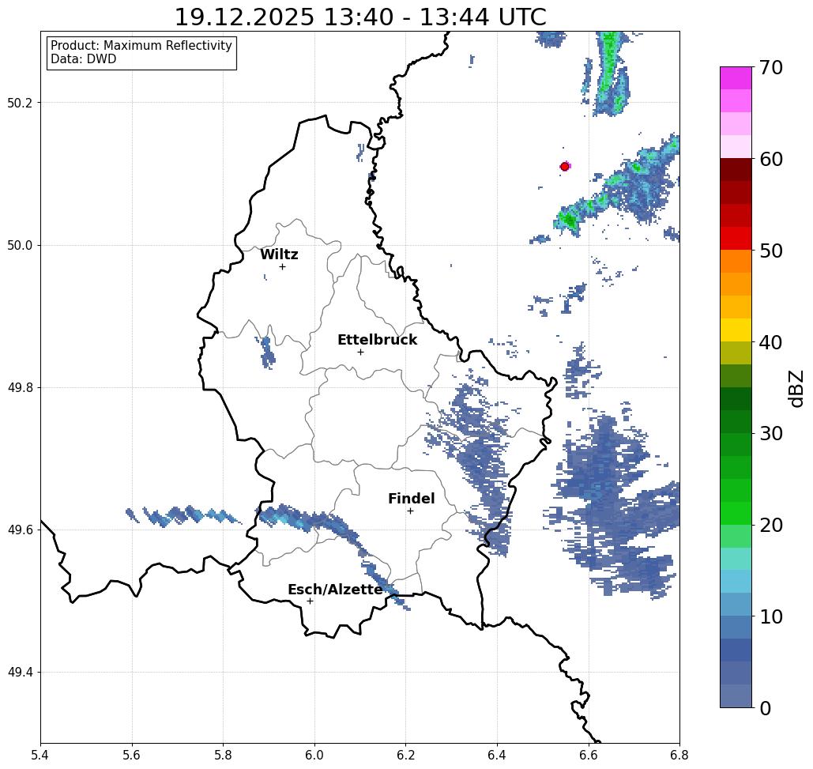The image size is (813, 769).
Task: Click the 30 colorbar tick label
Action: 770,434
